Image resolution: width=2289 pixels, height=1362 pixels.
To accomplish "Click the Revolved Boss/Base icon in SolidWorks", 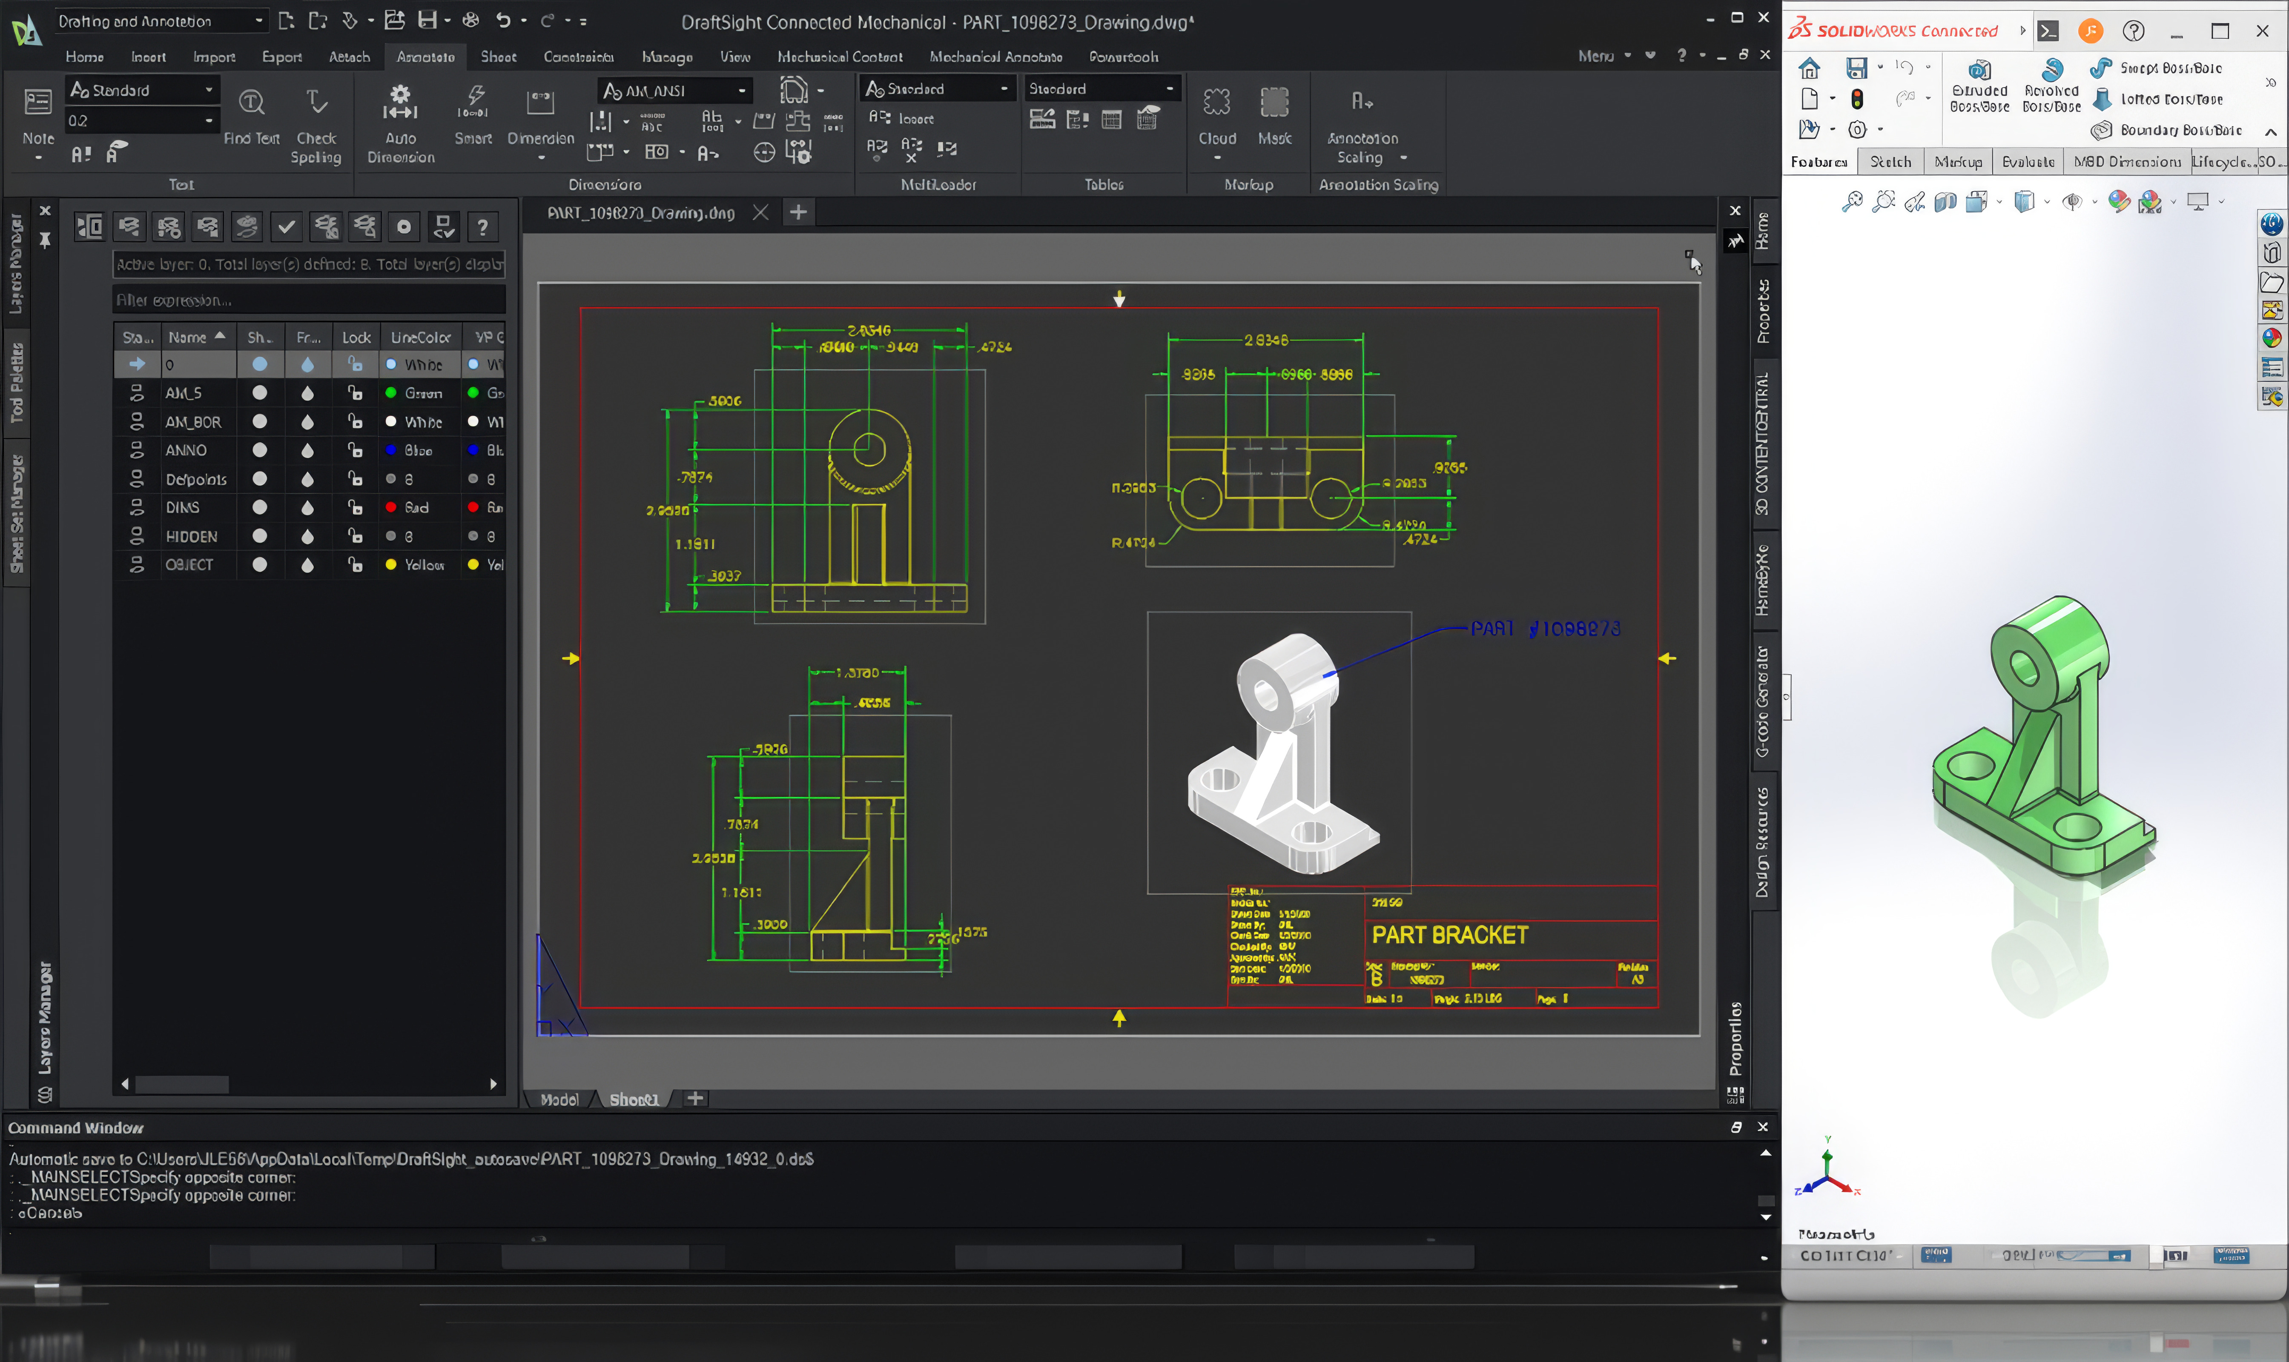I will [x=2052, y=70].
